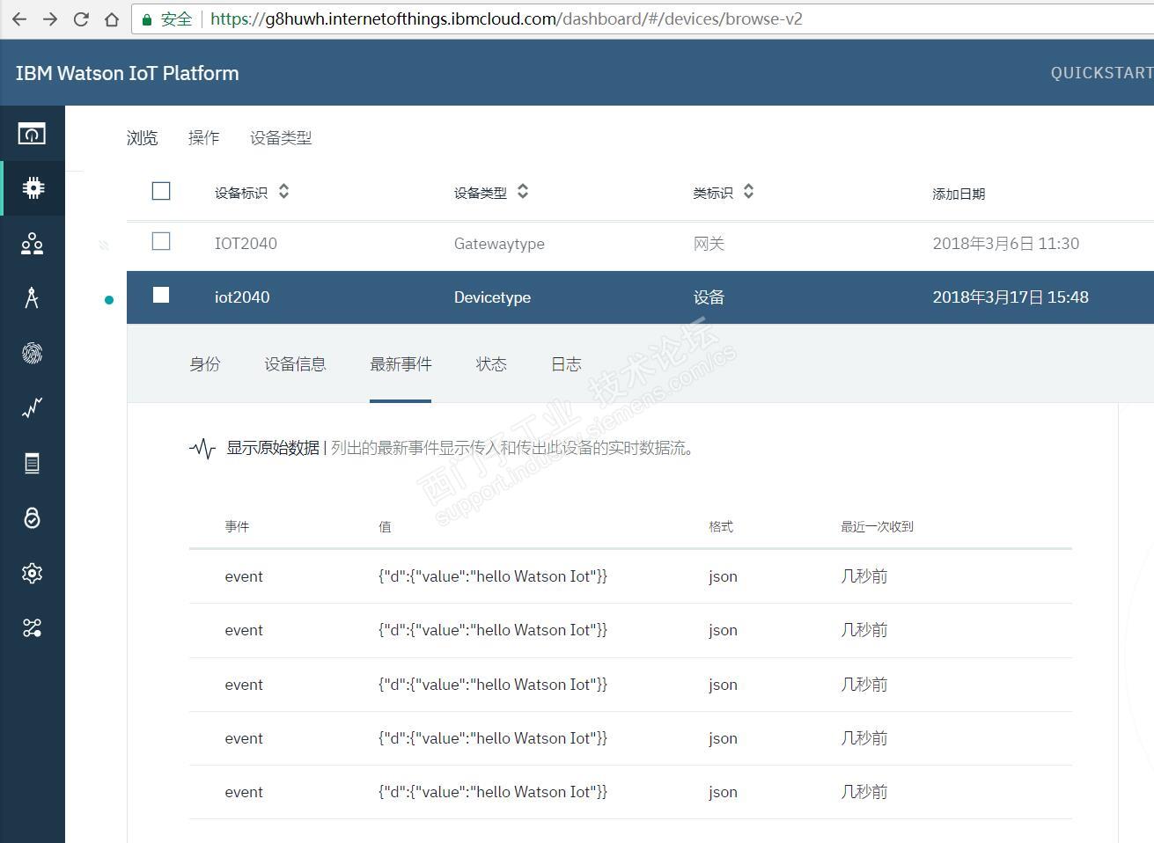Image resolution: width=1154 pixels, height=843 pixels.
Task: Open the 设备信息 device detail tab
Action: 295,364
